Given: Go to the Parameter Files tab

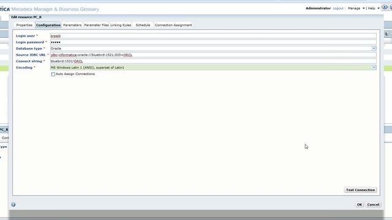Looking at the screenshot, I should [96, 25].
